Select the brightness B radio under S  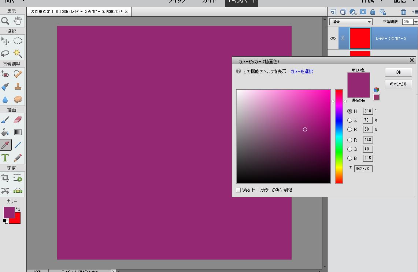(349, 129)
